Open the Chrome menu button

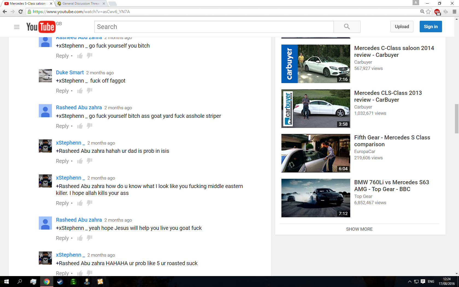tap(454, 11)
